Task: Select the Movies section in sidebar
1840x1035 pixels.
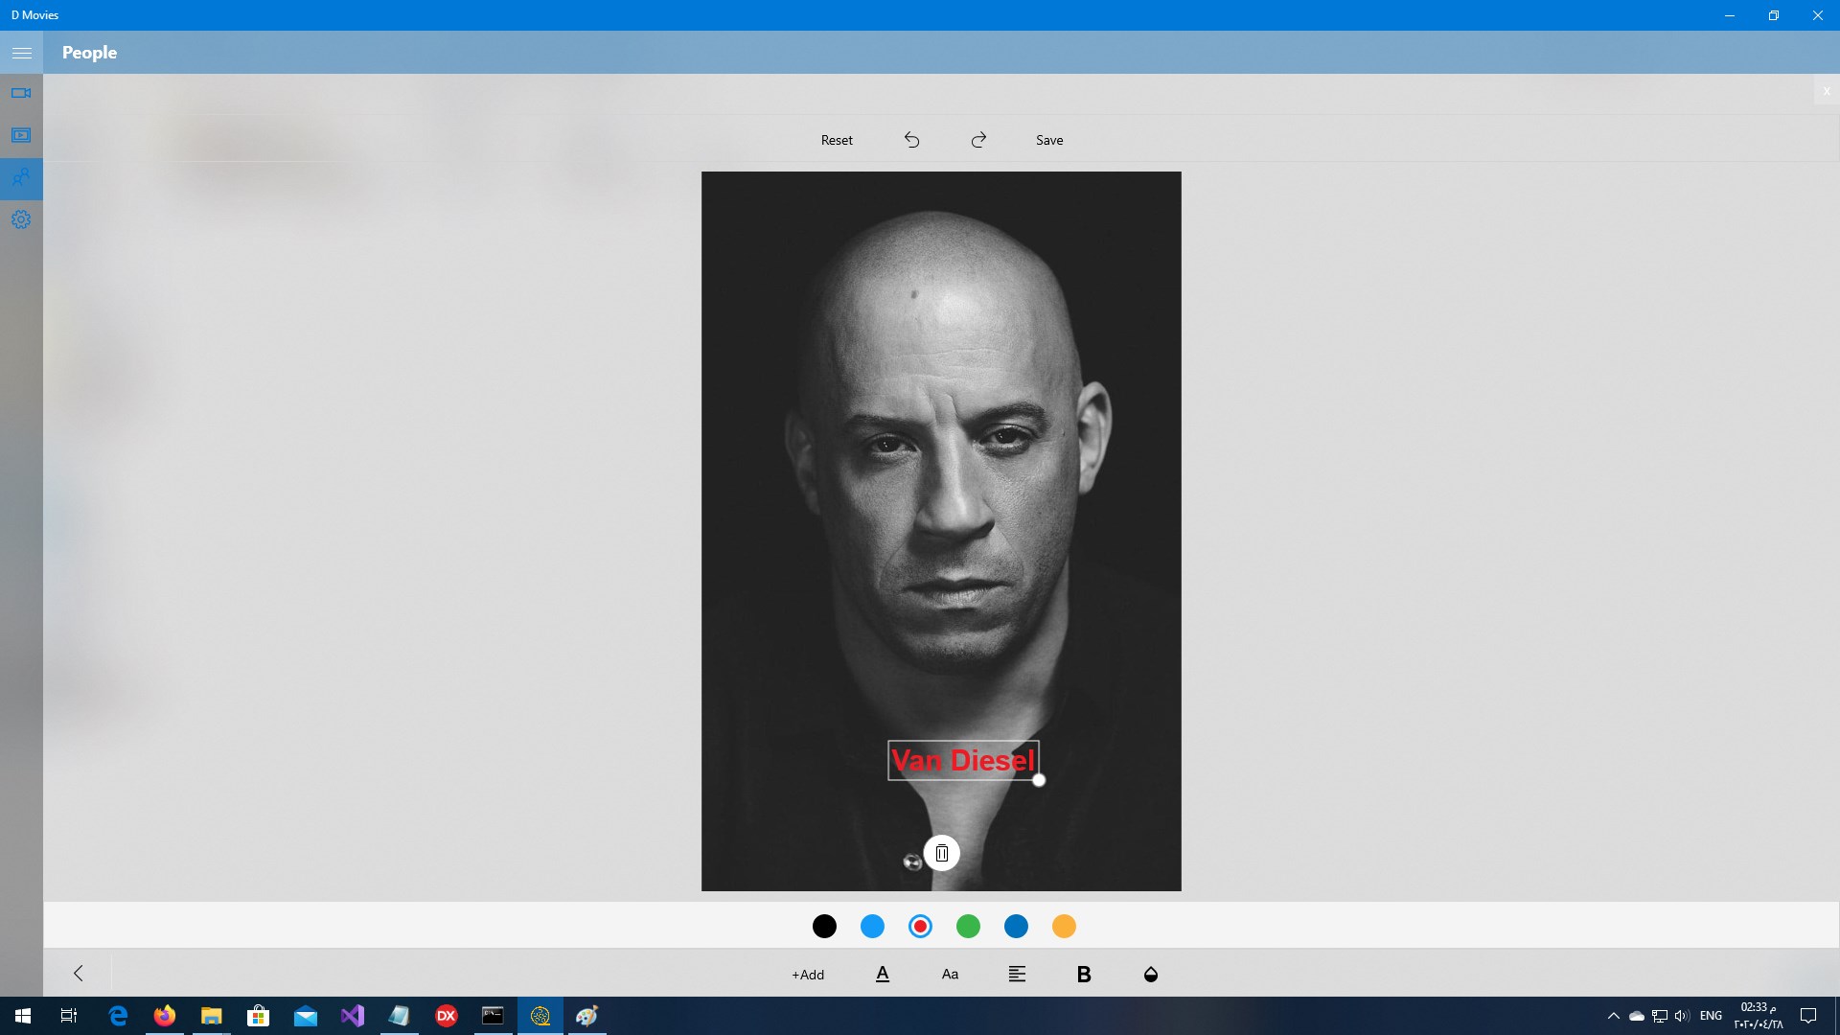Action: tap(21, 92)
